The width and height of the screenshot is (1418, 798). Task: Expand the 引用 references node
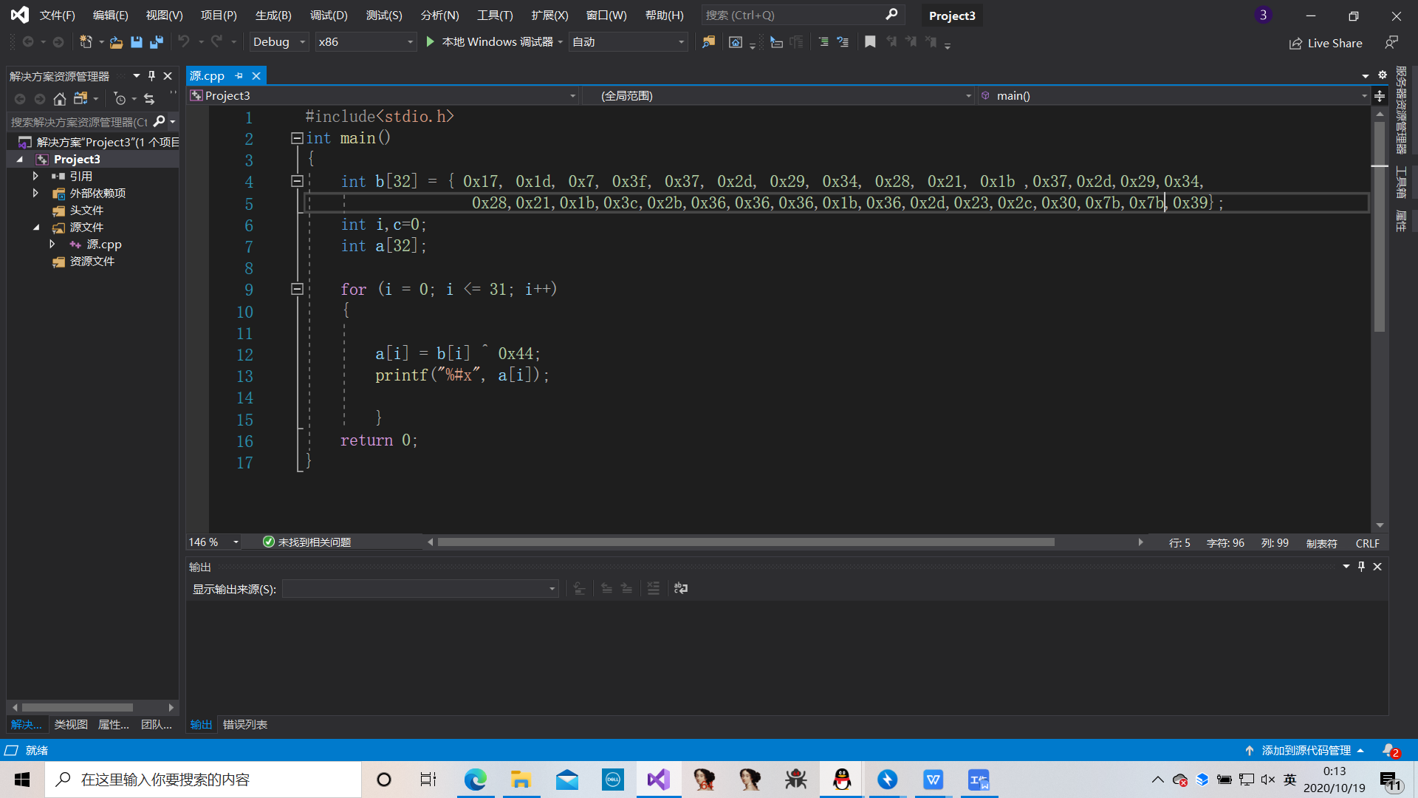[x=35, y=176]
